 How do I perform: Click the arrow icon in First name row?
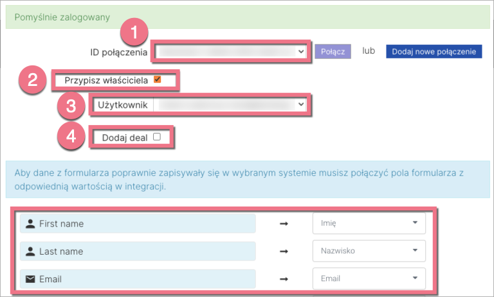[x=284, y=224]
